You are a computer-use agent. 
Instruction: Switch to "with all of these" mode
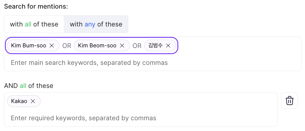click(34, 24)
